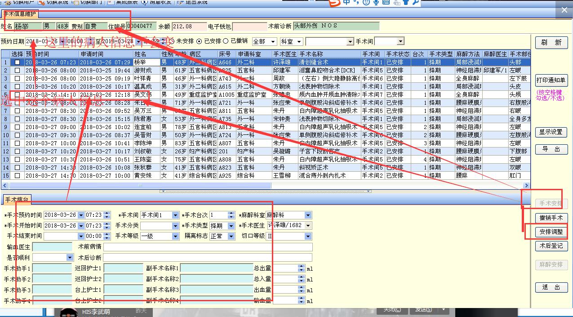This screenshot has height=317, width=573.
Task: Click the 打印通知单 button
Action: point(551,80)
